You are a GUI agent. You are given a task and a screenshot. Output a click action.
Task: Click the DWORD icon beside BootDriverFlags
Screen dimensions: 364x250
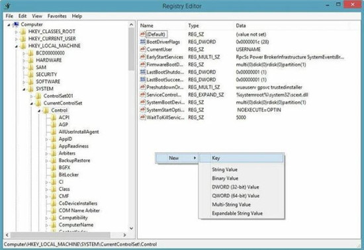[143, 42]
